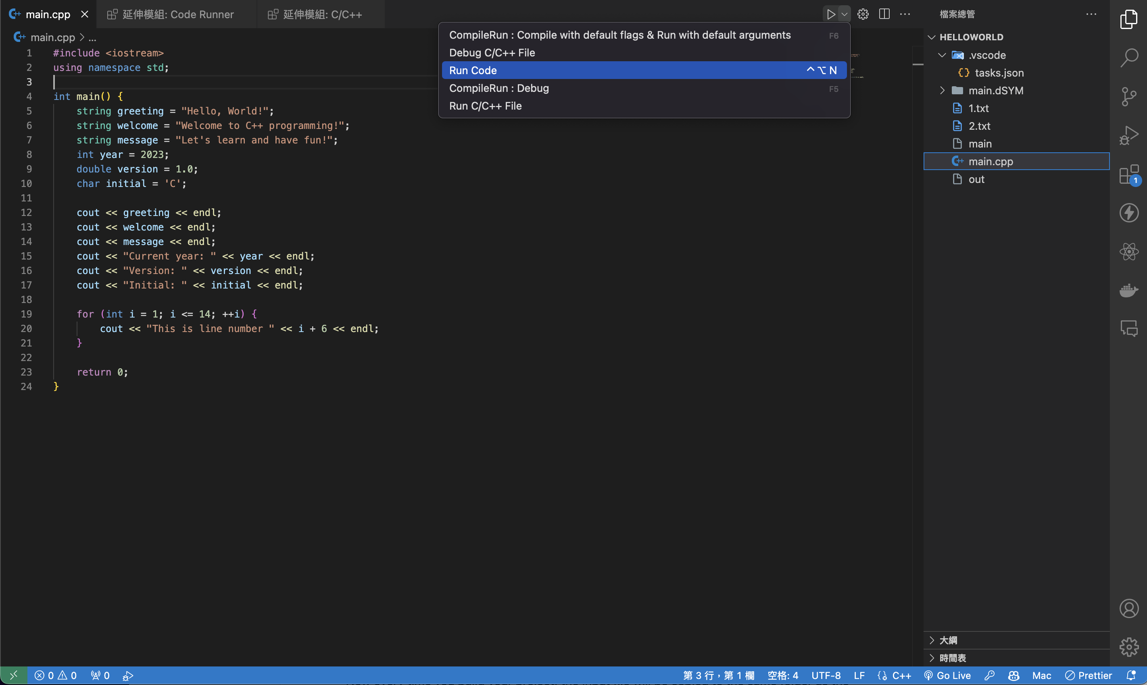Open the Source Control view
The image size is (1147, 685).
pyautogui.click(x=1128, y=97)
